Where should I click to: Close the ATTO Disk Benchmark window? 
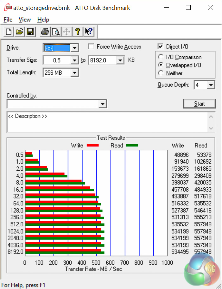[x=211, y=8]
